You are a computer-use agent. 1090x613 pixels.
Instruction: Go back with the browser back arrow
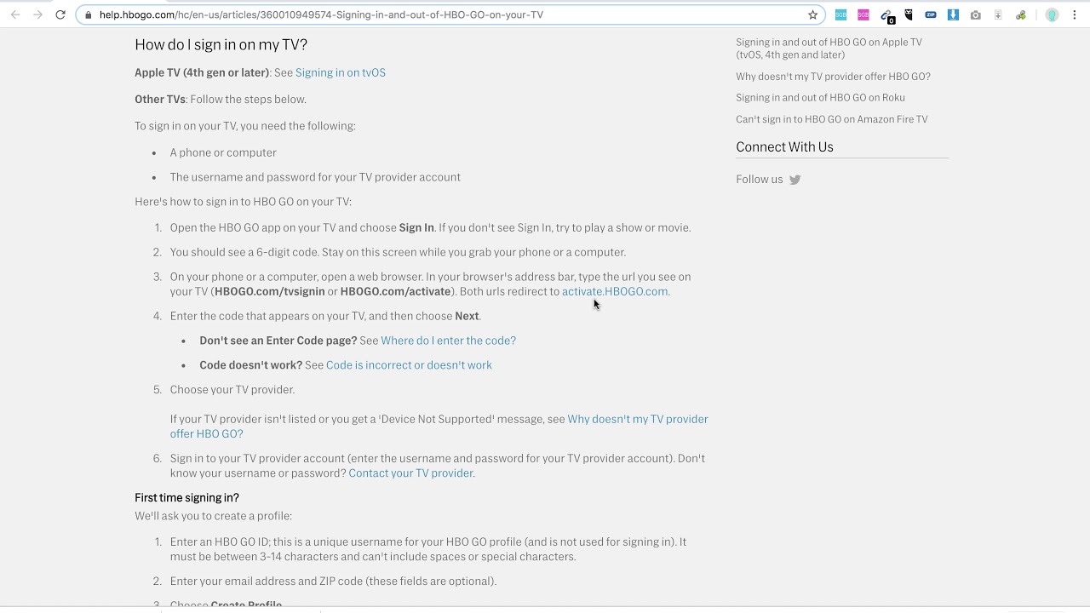point(15,14)
